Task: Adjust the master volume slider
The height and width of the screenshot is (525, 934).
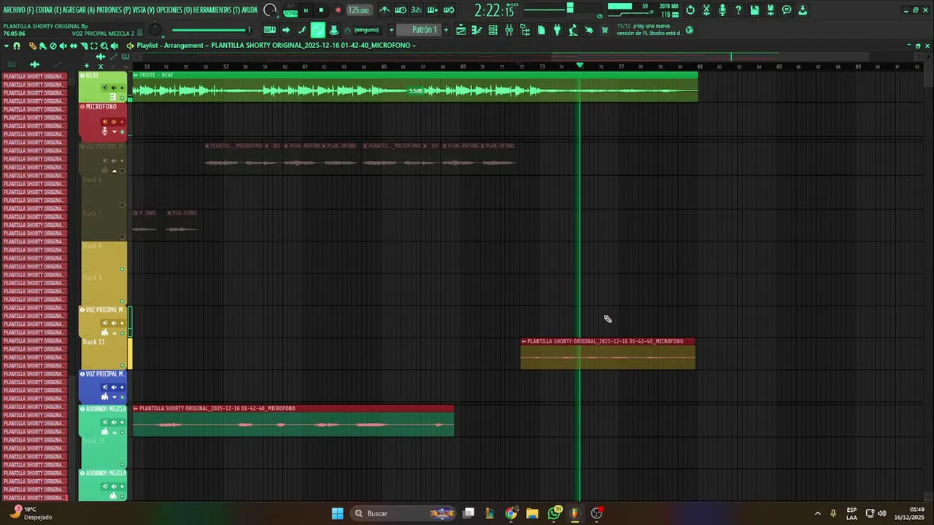Action: [211, 30]
